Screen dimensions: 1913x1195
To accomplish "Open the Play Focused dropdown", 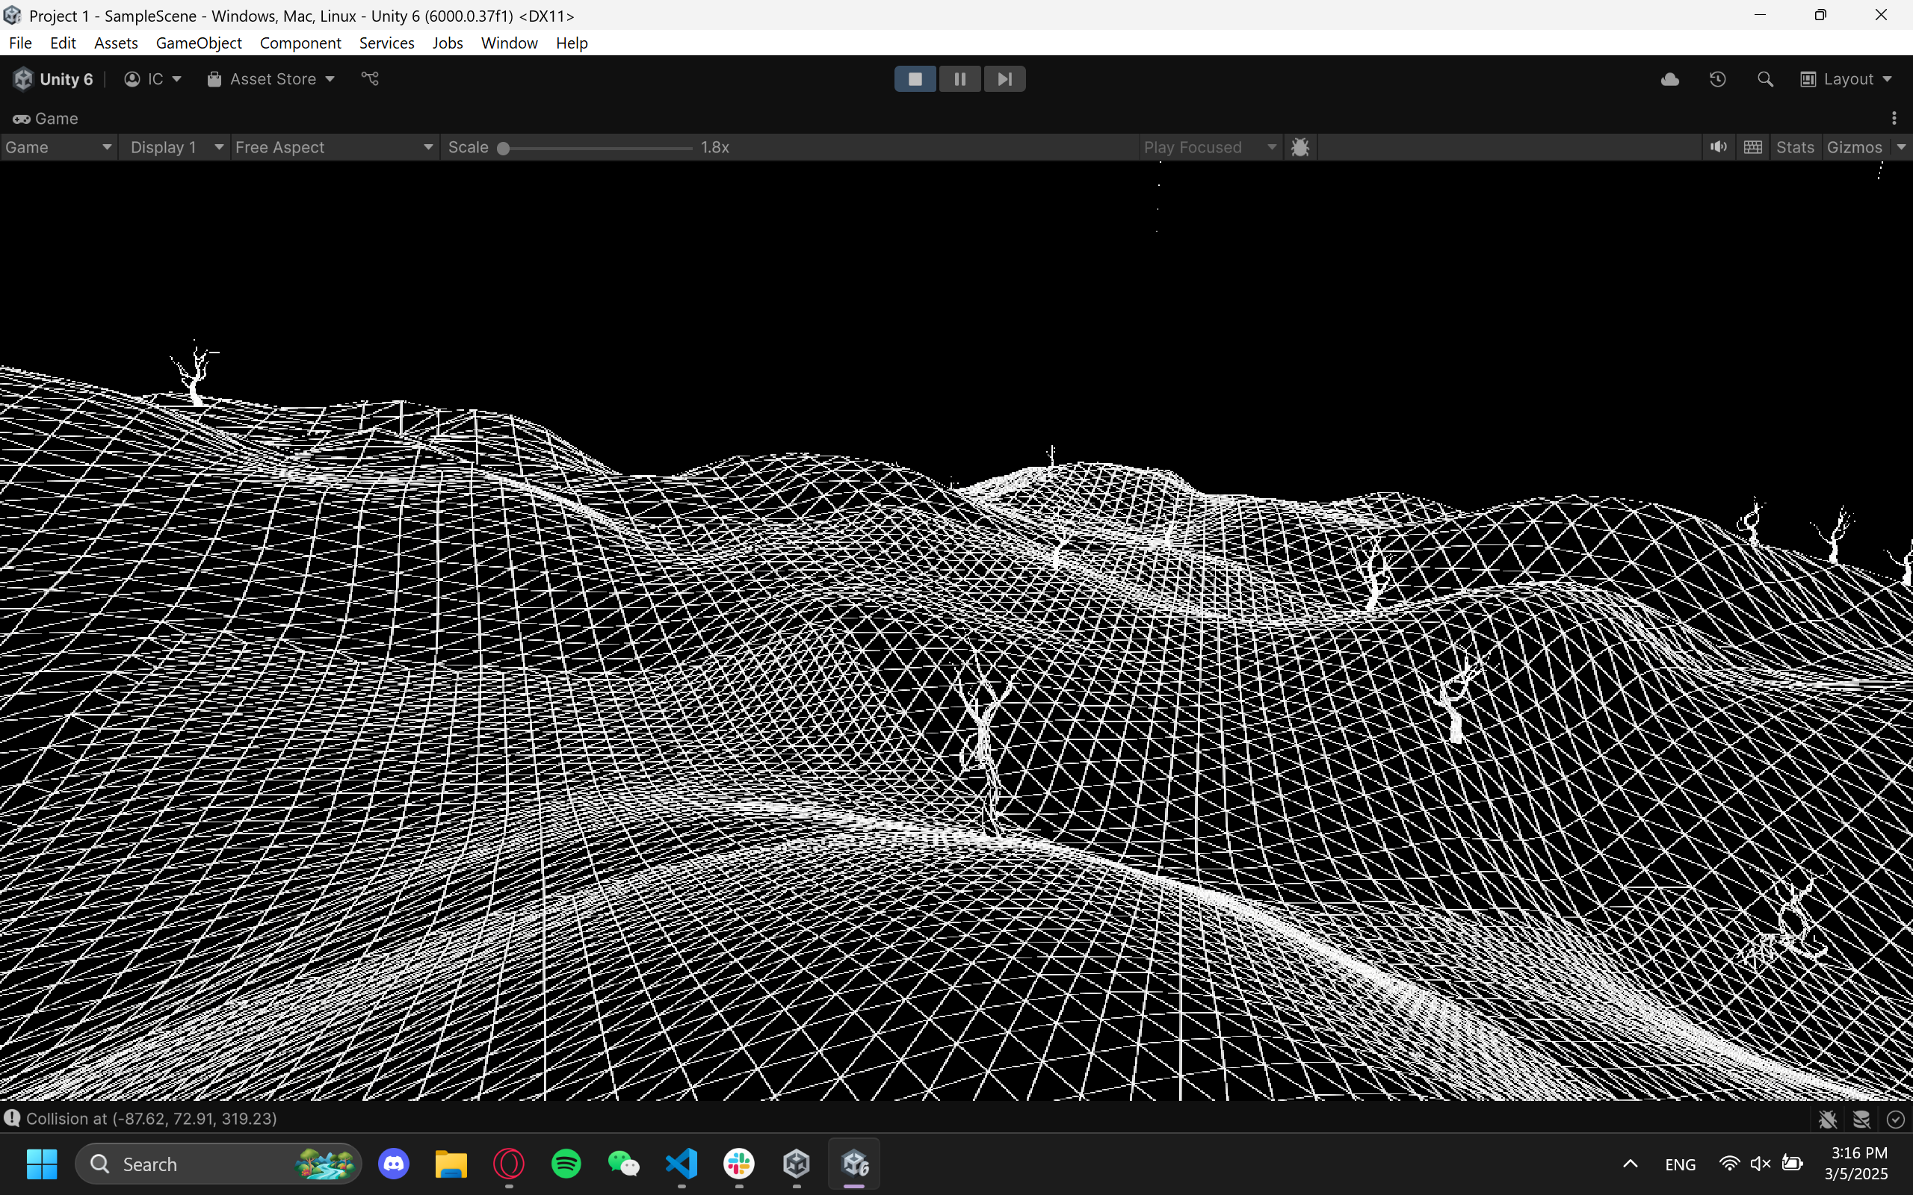I will pos(1210,147).
